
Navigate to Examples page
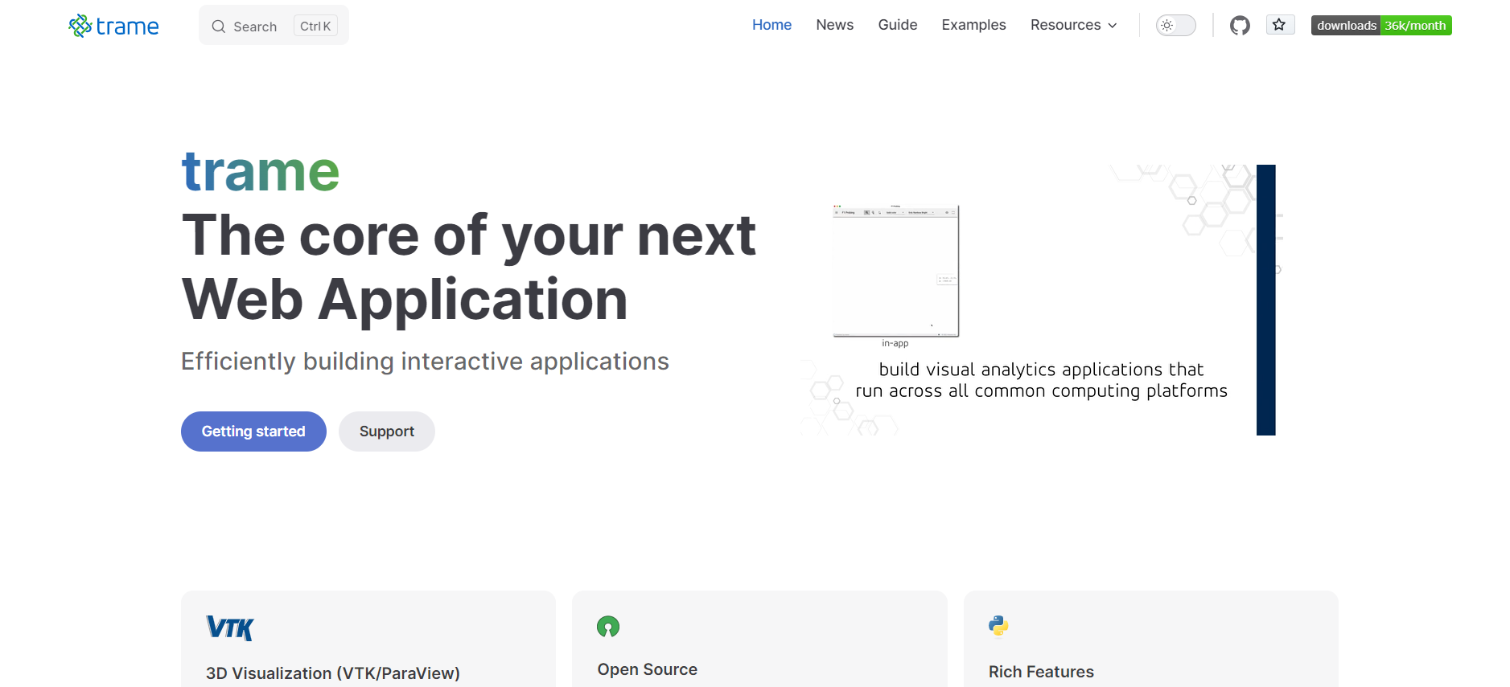[973, 25]
